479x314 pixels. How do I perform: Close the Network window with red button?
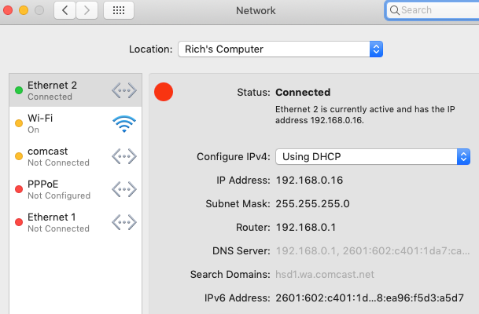(8, 10)
